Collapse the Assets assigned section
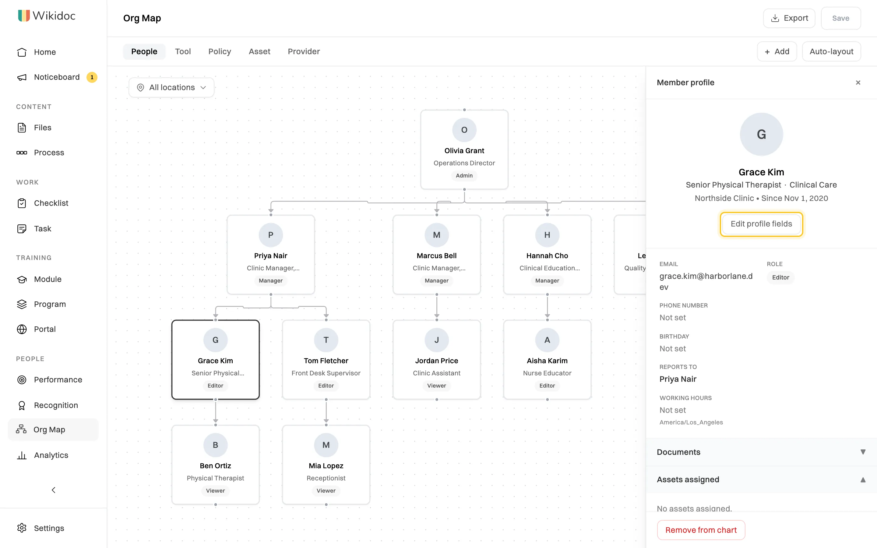The height and width of the screenshot is (548, 877). click(761, 479)
